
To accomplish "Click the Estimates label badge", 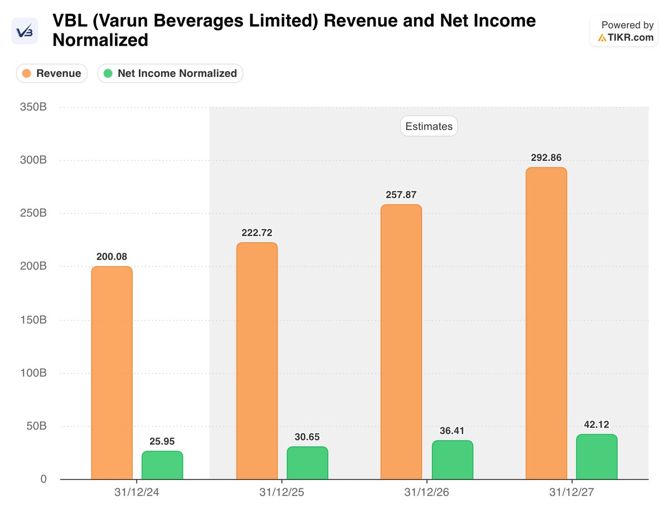I will tap(428, 126).
